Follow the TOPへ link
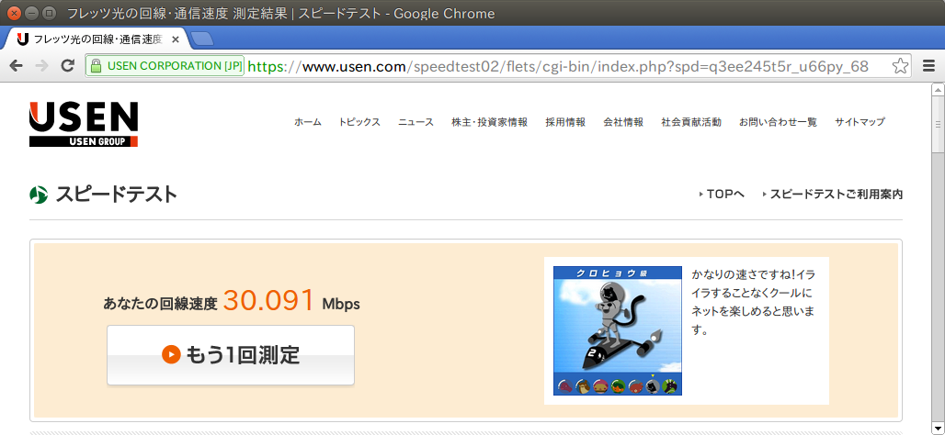The width and height of the screenshot is (945, 435). (723, 195)
